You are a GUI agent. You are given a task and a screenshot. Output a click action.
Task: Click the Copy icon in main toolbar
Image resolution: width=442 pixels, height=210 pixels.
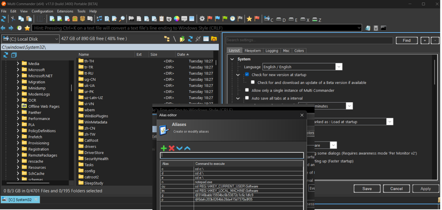coord(21,19)
